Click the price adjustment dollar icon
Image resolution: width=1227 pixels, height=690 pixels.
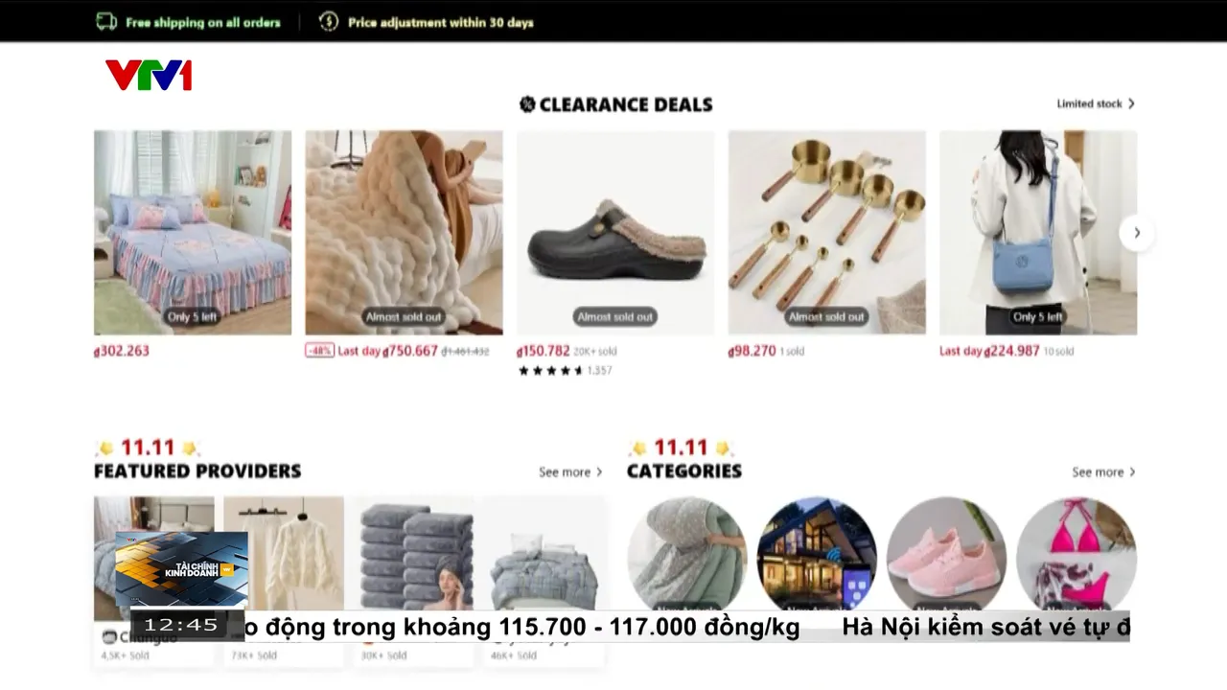(329, 21)
